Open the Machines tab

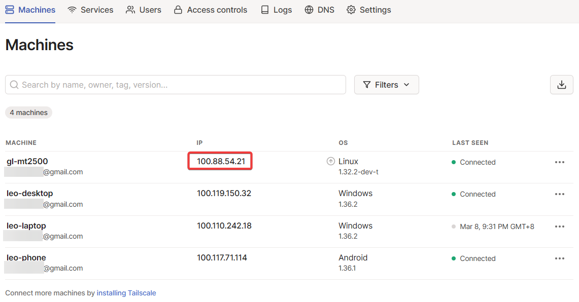tap(30, 10)
